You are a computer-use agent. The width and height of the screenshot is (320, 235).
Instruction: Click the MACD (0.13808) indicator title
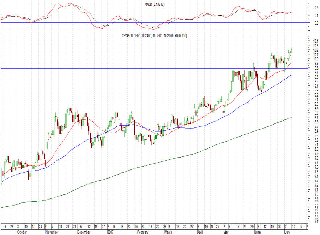tap(154, 4)
